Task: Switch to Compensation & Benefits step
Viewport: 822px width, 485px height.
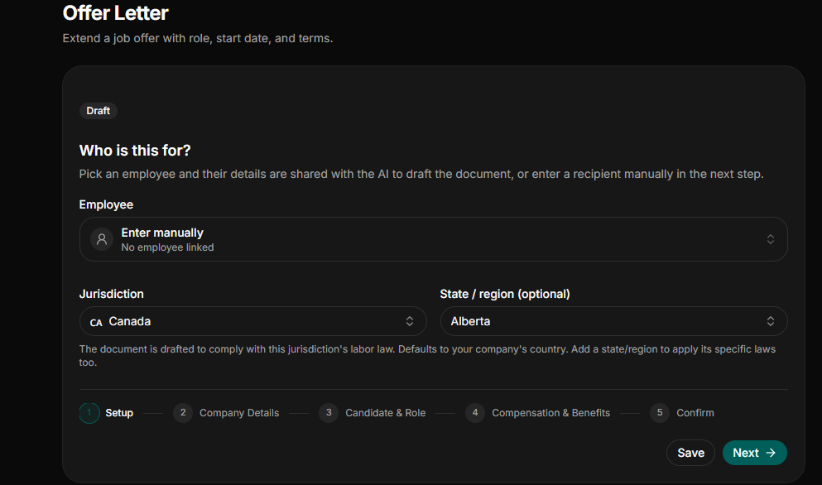Action: click(538, 413)
